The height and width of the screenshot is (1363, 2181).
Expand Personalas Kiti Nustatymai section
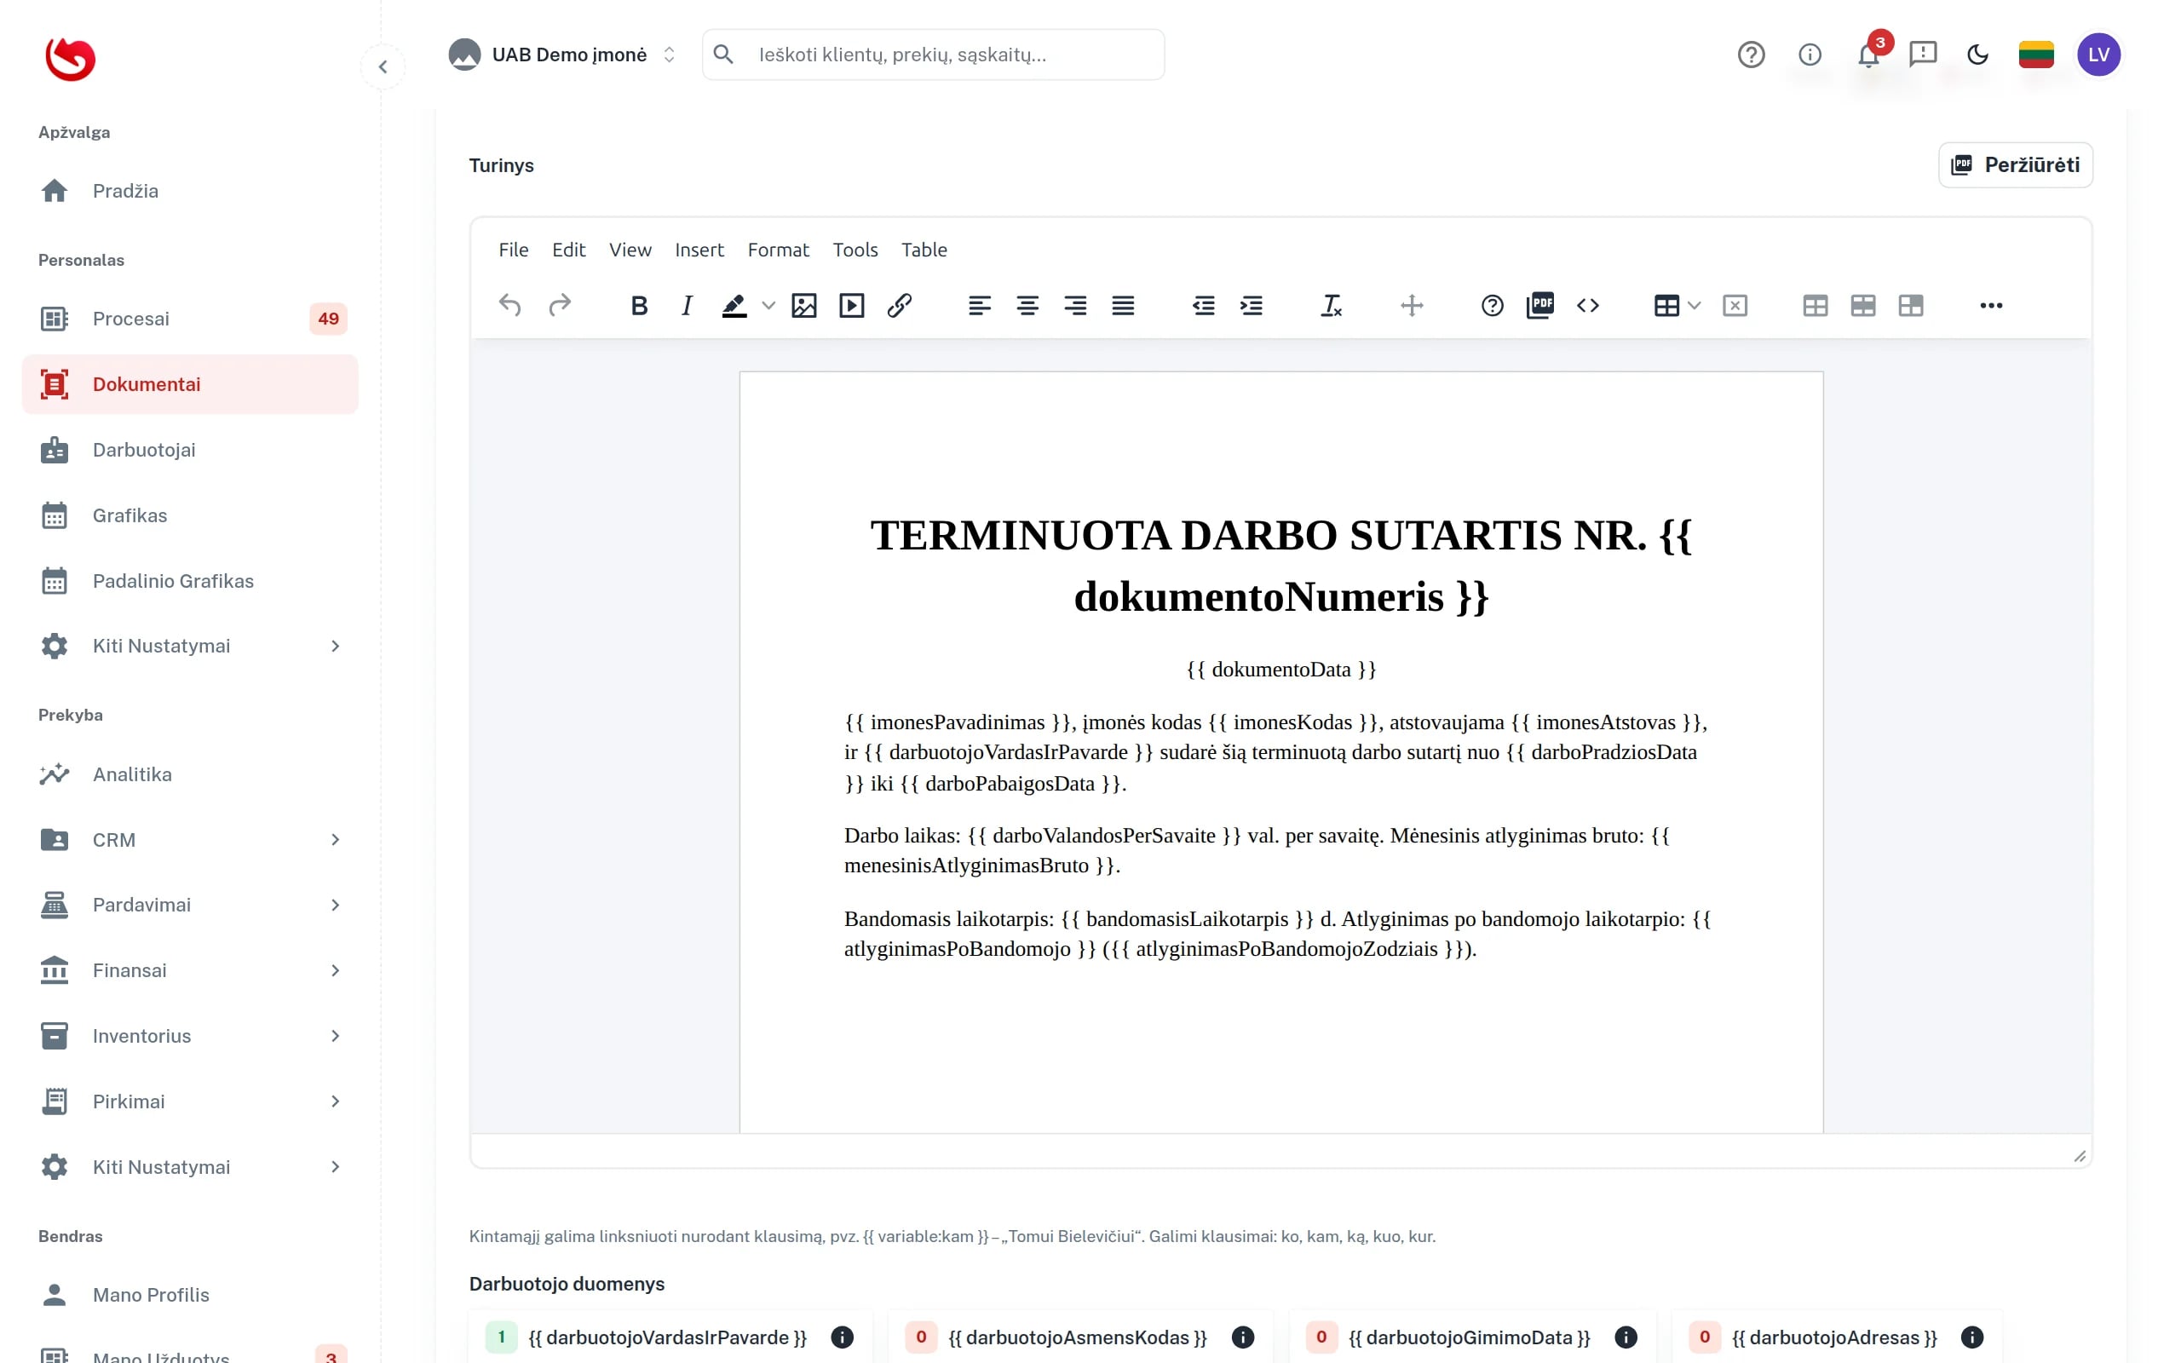click(190, 647)
